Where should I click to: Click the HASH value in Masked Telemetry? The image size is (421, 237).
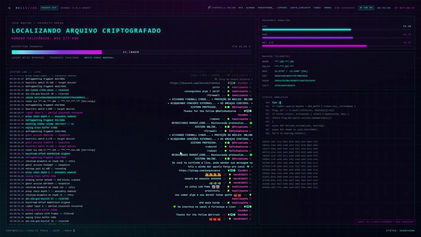point(295,81)
